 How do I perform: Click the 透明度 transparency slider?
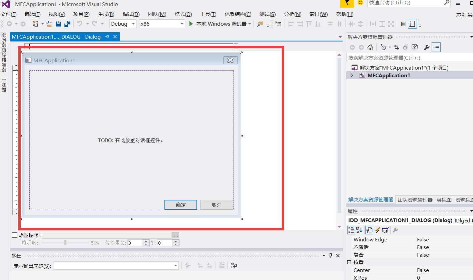tap(65, 243)
